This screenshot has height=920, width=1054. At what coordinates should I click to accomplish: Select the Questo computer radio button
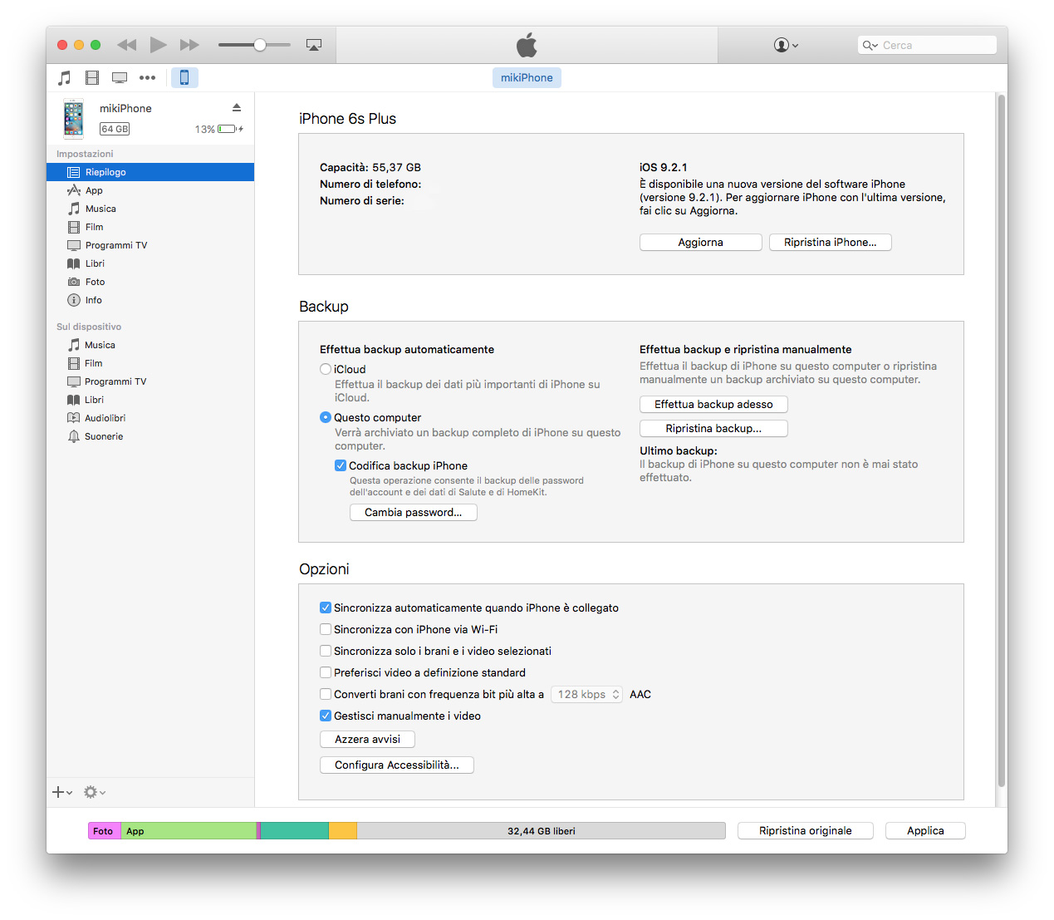(x=326, y=417)
